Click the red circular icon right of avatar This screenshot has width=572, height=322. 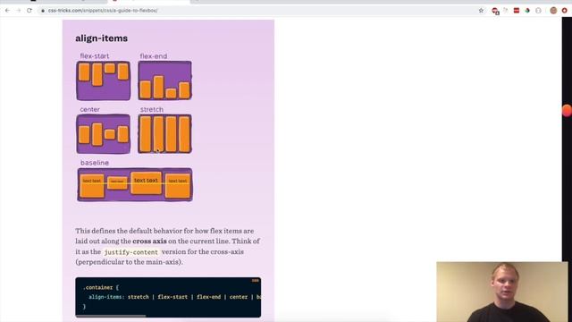564,11
